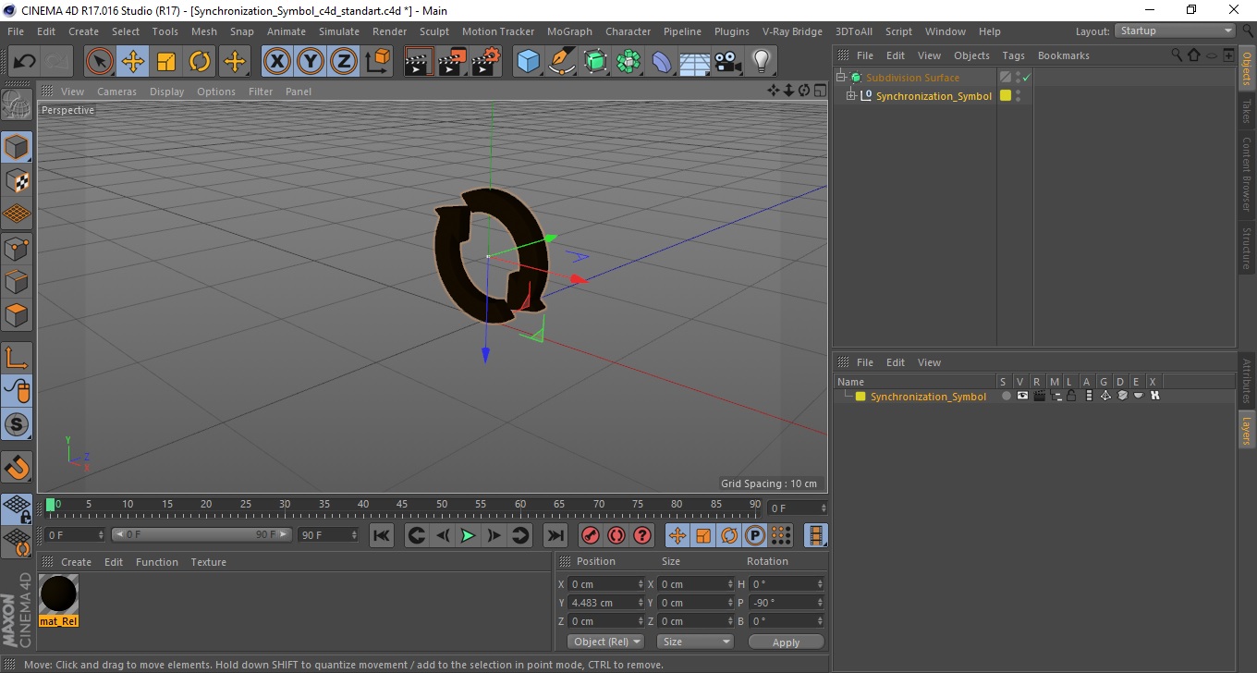1257x673 pixels.
Task: Toggle Subdivision Surface green enable checkmark
Action: [1026, 78]
